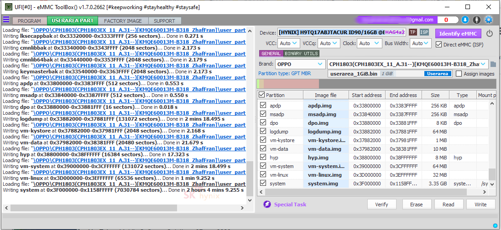The width and height of the screenshot is (501, 230).
Task: Uncheck the hyp partition checkbox
Action: 263,157
